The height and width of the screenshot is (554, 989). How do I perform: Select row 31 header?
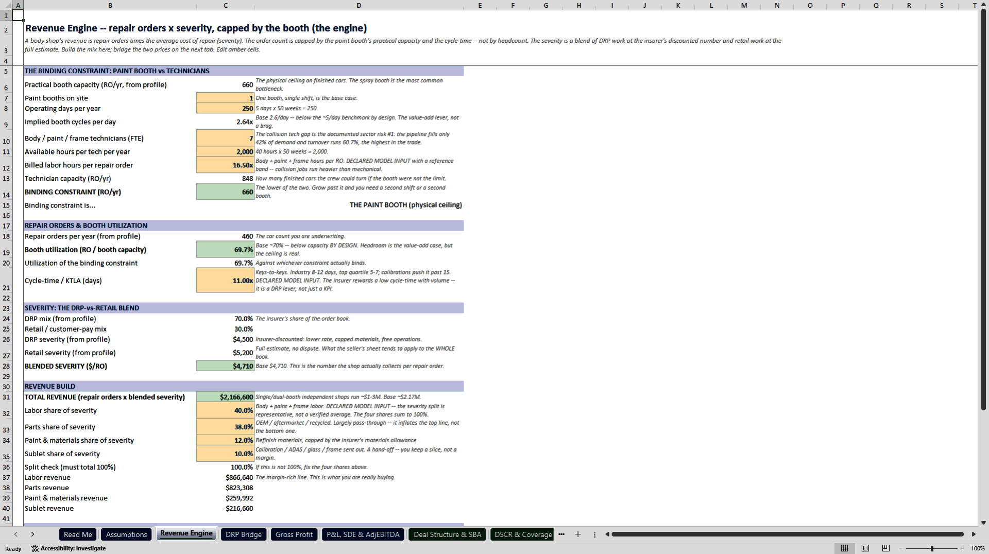point(6,397)
